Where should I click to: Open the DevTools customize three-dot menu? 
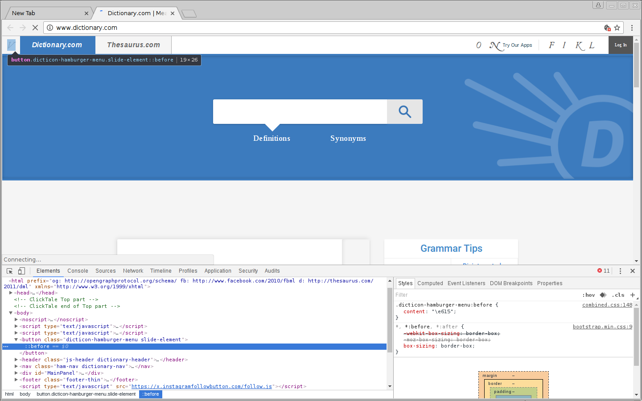(620, 271)
